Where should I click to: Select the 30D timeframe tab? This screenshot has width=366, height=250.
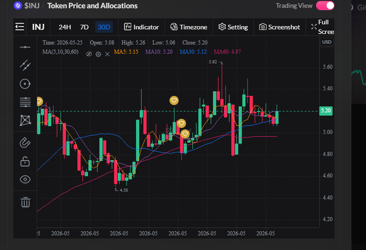pyautogui.click(x=104, y=27)
